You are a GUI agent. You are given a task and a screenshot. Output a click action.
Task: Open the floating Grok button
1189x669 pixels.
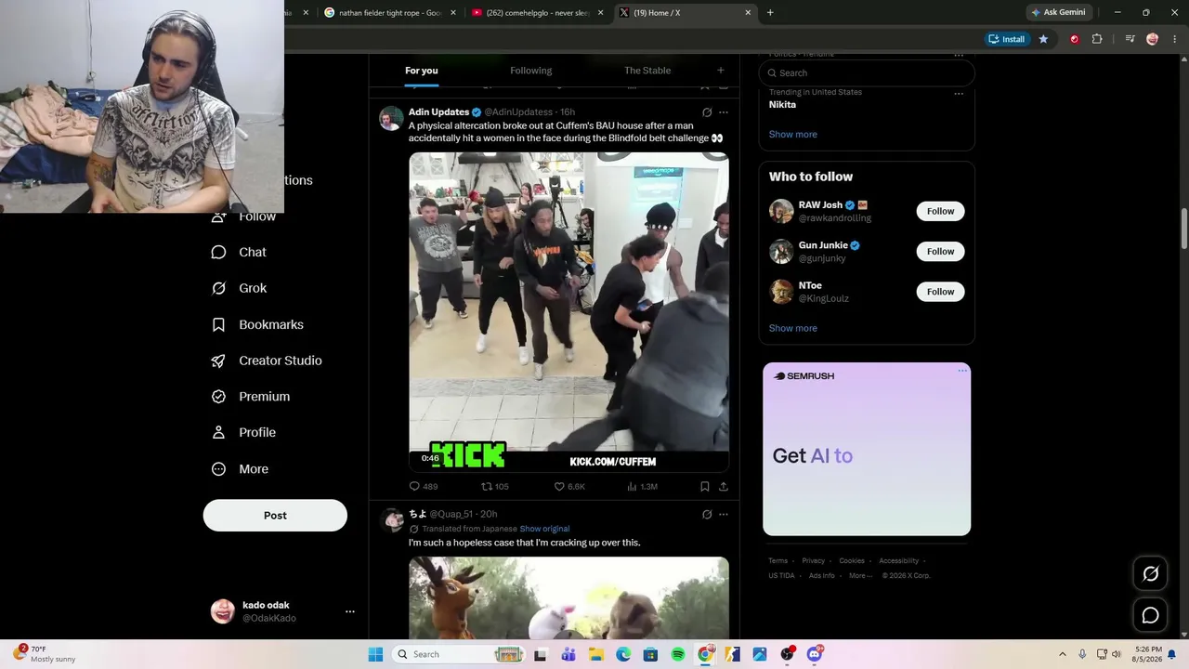pos(1150,574)
